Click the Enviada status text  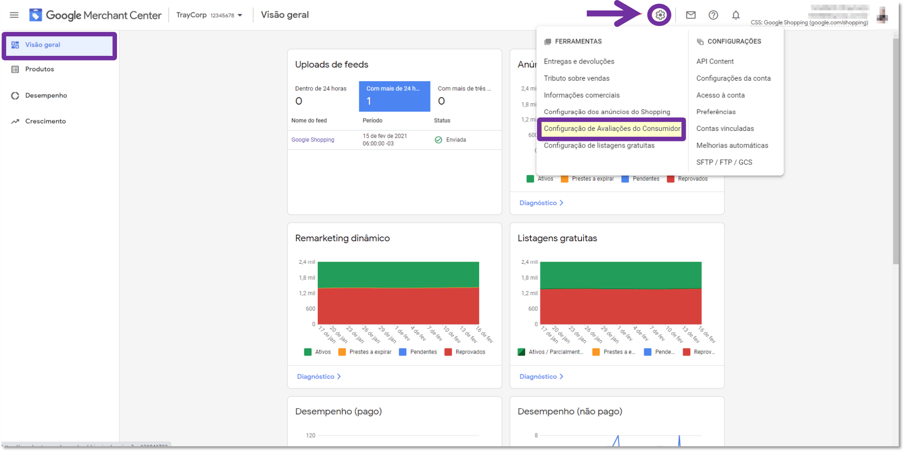tap(456, 140)
